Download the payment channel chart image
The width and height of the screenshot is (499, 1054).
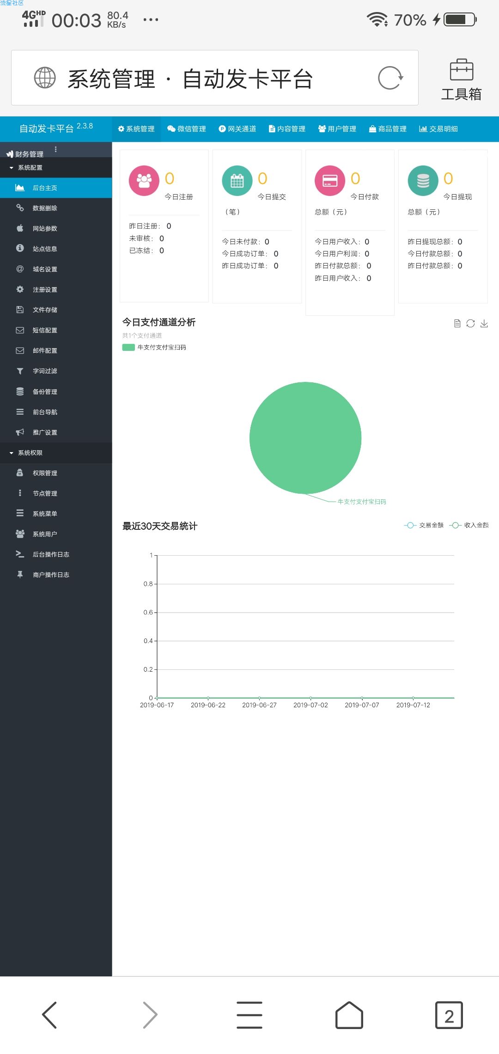click(x=484, y=324)
